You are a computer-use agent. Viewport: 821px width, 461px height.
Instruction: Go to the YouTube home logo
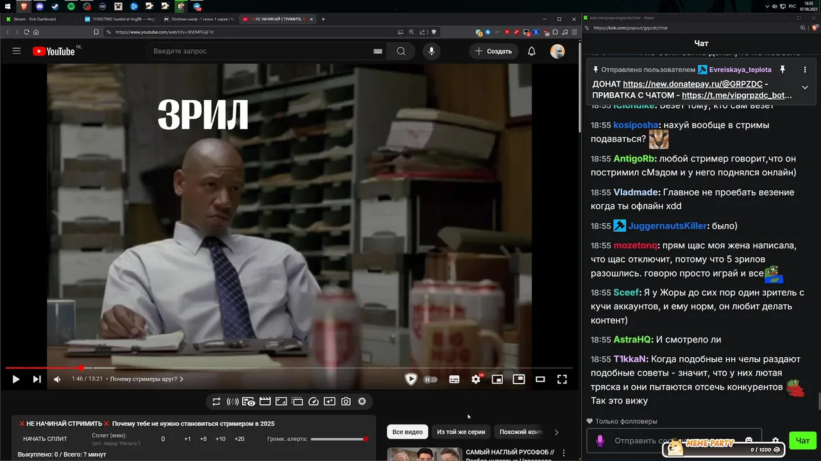coord(54,51)
